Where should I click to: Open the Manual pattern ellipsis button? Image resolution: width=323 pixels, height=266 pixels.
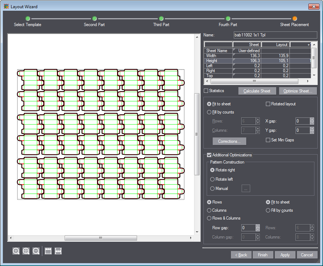[x=246, y=189]
